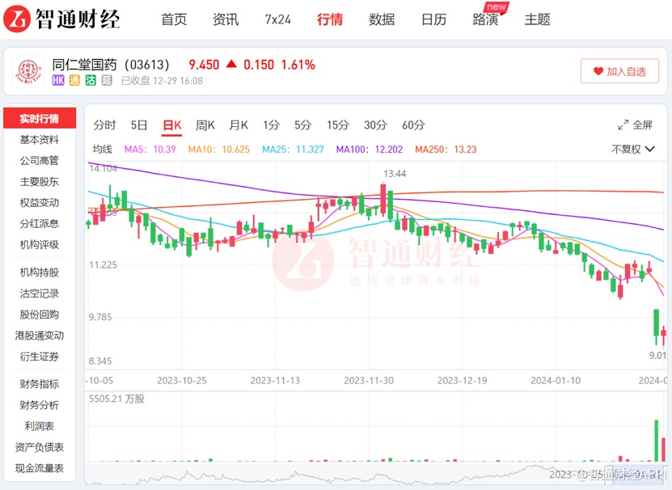Image resolution: width=672 pixels, height=490 pixels.
Task: Click the MA100: 12.202 indicator label
Action: 370,150
